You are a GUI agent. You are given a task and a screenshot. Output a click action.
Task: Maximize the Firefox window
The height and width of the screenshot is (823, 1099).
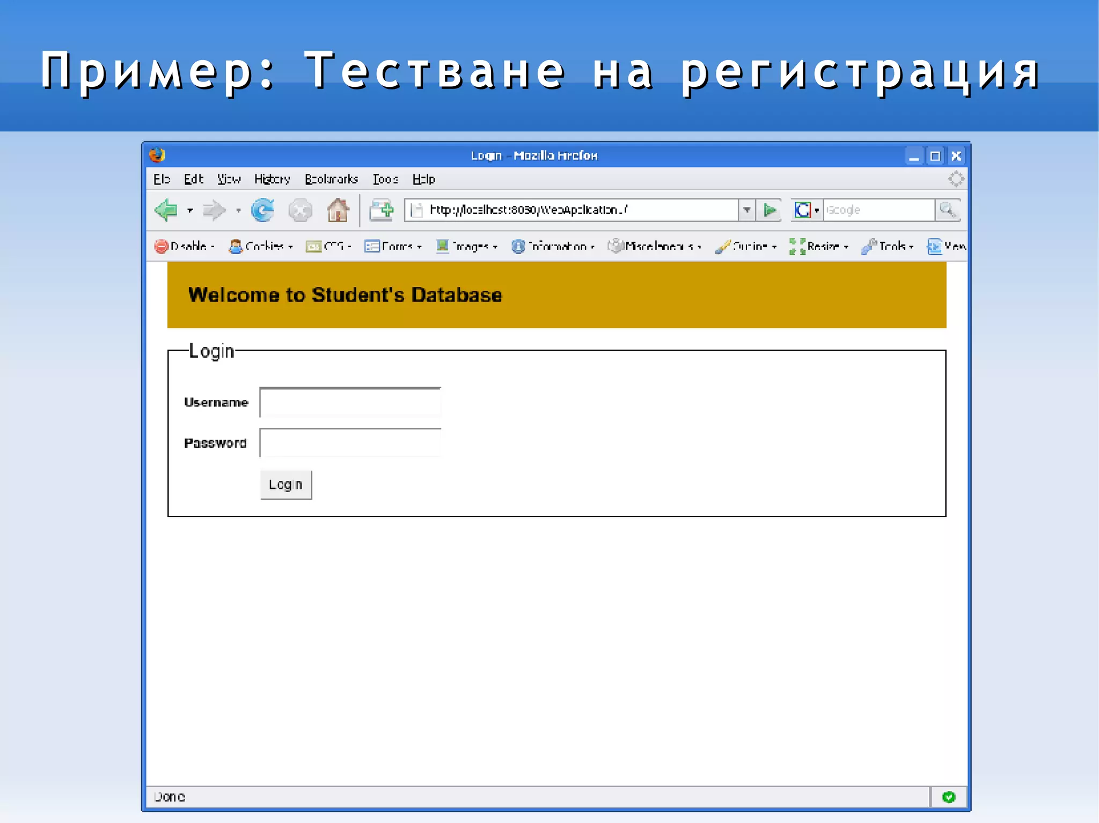(x=935, y=156)
